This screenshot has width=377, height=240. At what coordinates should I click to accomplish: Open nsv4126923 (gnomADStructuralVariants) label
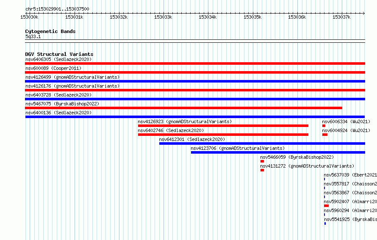coord(185,121)
